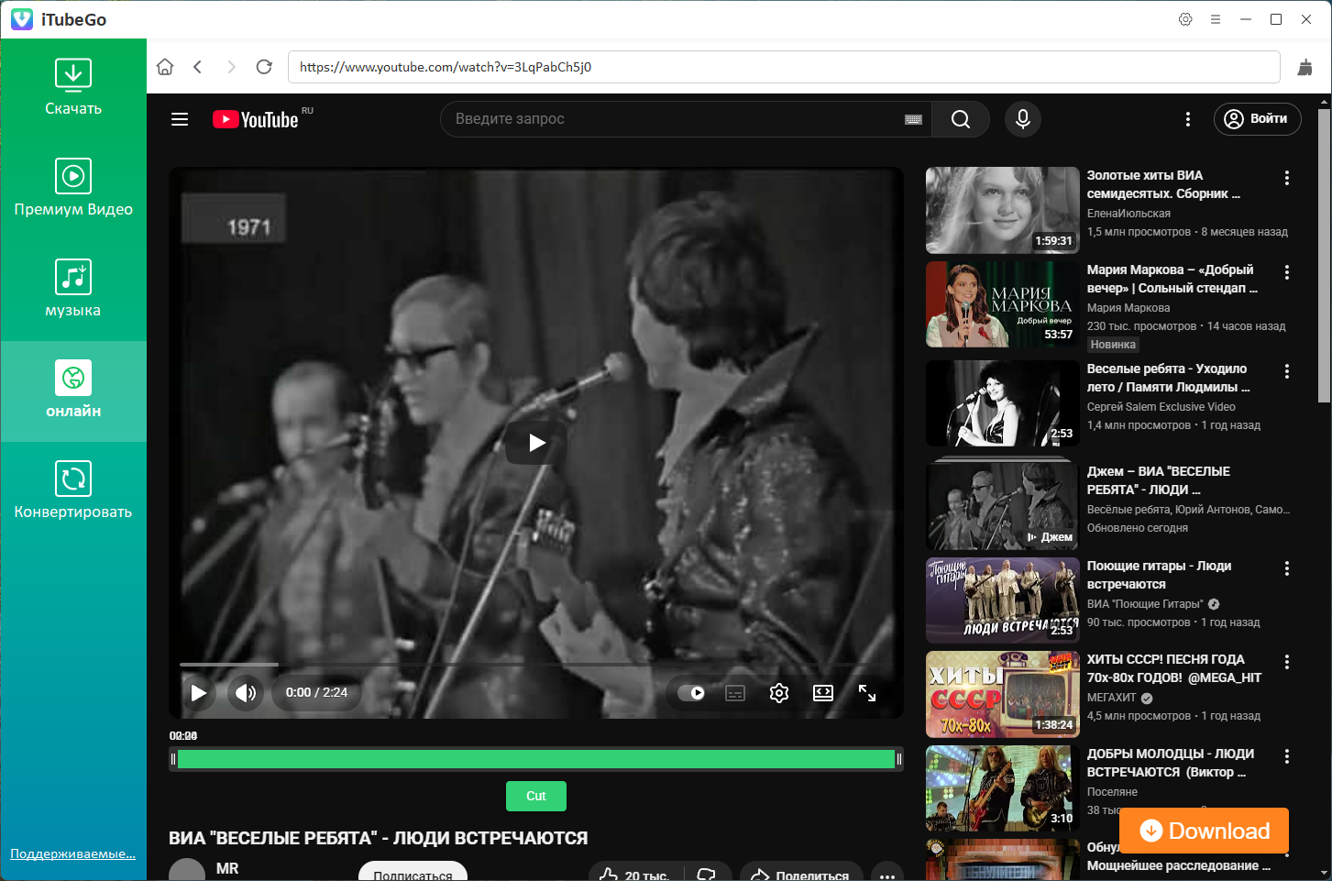Turn on subtitles in the player
This screenshot has height=881, width=1332.
coord(735,693)
